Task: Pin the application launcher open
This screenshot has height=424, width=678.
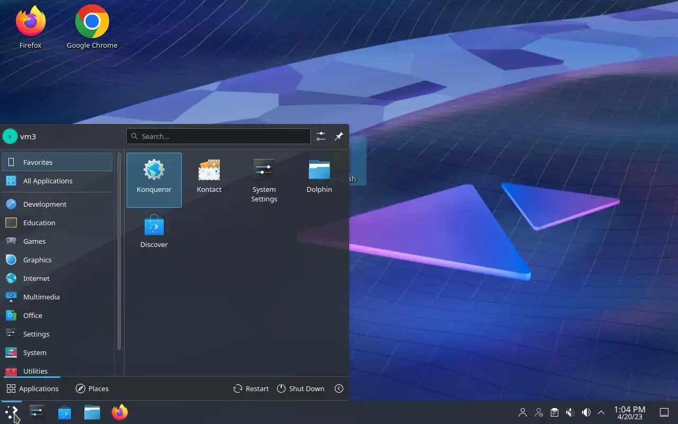Action: 339,136
